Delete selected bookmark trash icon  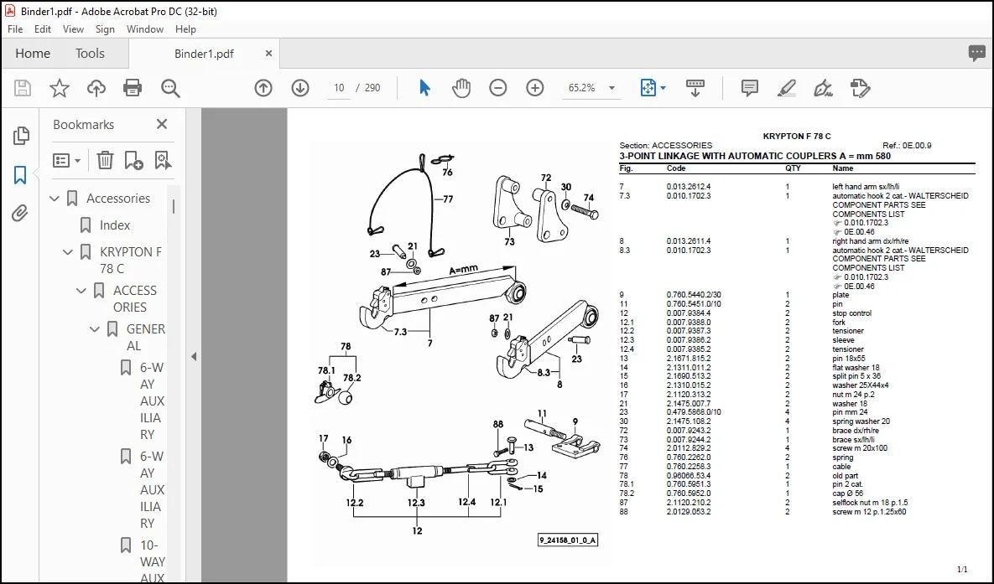point(105,160)
